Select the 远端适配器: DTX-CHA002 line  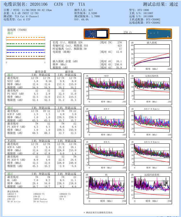[x=145, y=23]
